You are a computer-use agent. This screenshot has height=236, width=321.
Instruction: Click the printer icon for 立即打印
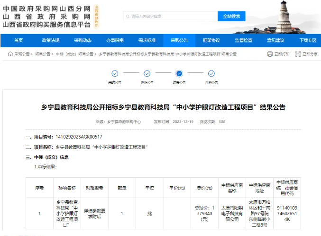(270, 54)
